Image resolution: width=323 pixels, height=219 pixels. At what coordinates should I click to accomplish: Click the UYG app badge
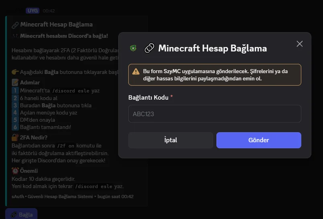(33, 10)
